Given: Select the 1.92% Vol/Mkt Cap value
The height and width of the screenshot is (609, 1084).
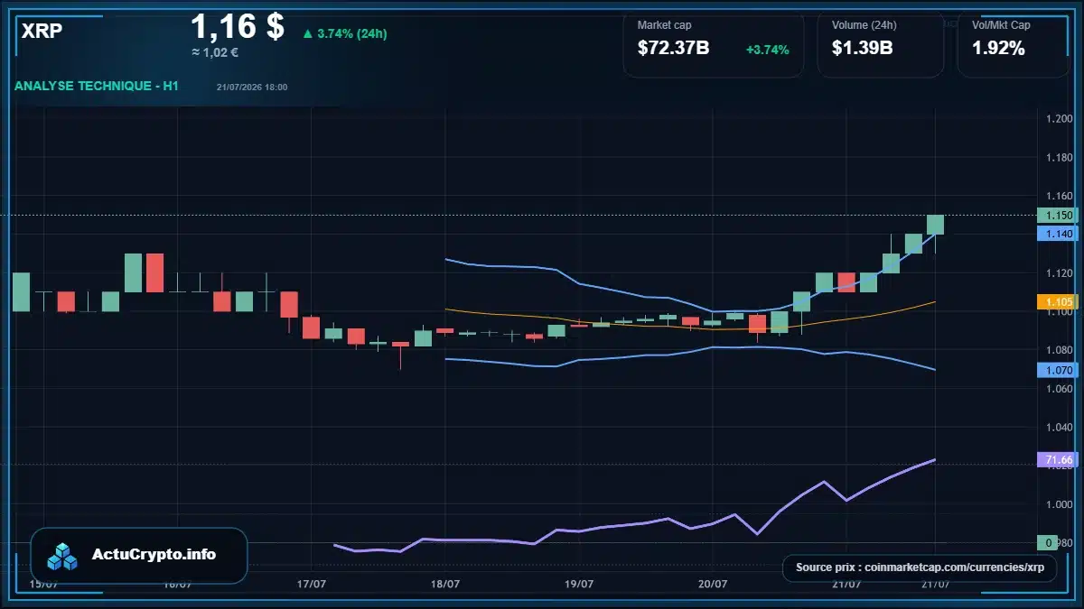Looking at the screenshot, I should coord(998,49).
